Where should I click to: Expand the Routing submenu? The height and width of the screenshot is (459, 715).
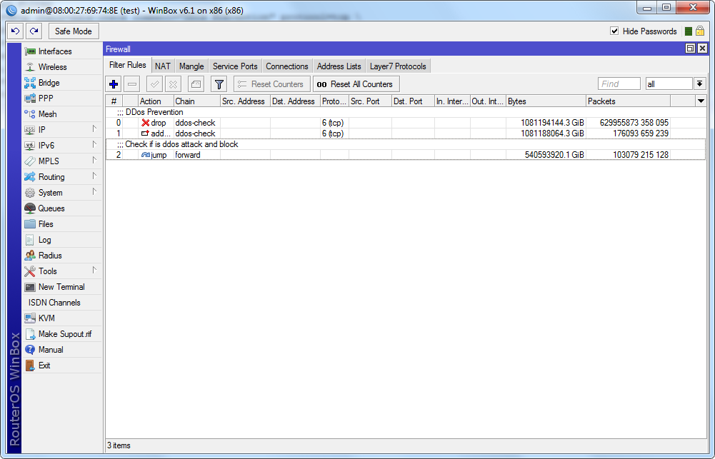tap(62, 177)
